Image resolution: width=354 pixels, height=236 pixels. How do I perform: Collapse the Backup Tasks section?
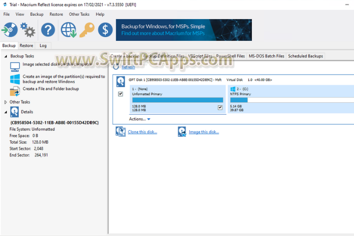5,56
